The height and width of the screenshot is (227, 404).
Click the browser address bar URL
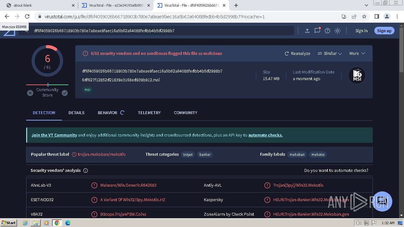click(x=155, y=17)
